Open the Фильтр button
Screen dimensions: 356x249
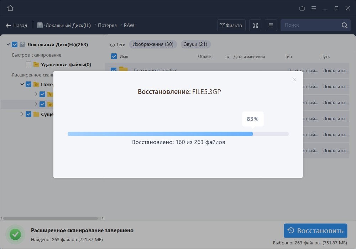tap(231, 25)
